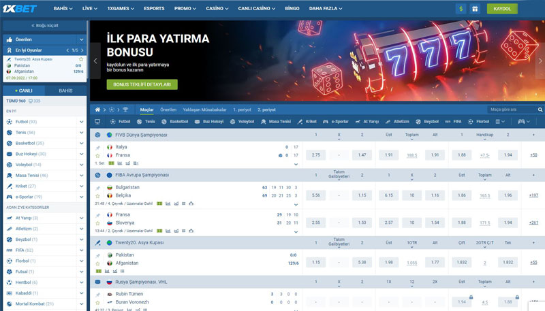Switch to sidebar BAHİS tab
Image resolution: width=545 pixels, height=311 pixels.
coord(65,91)
